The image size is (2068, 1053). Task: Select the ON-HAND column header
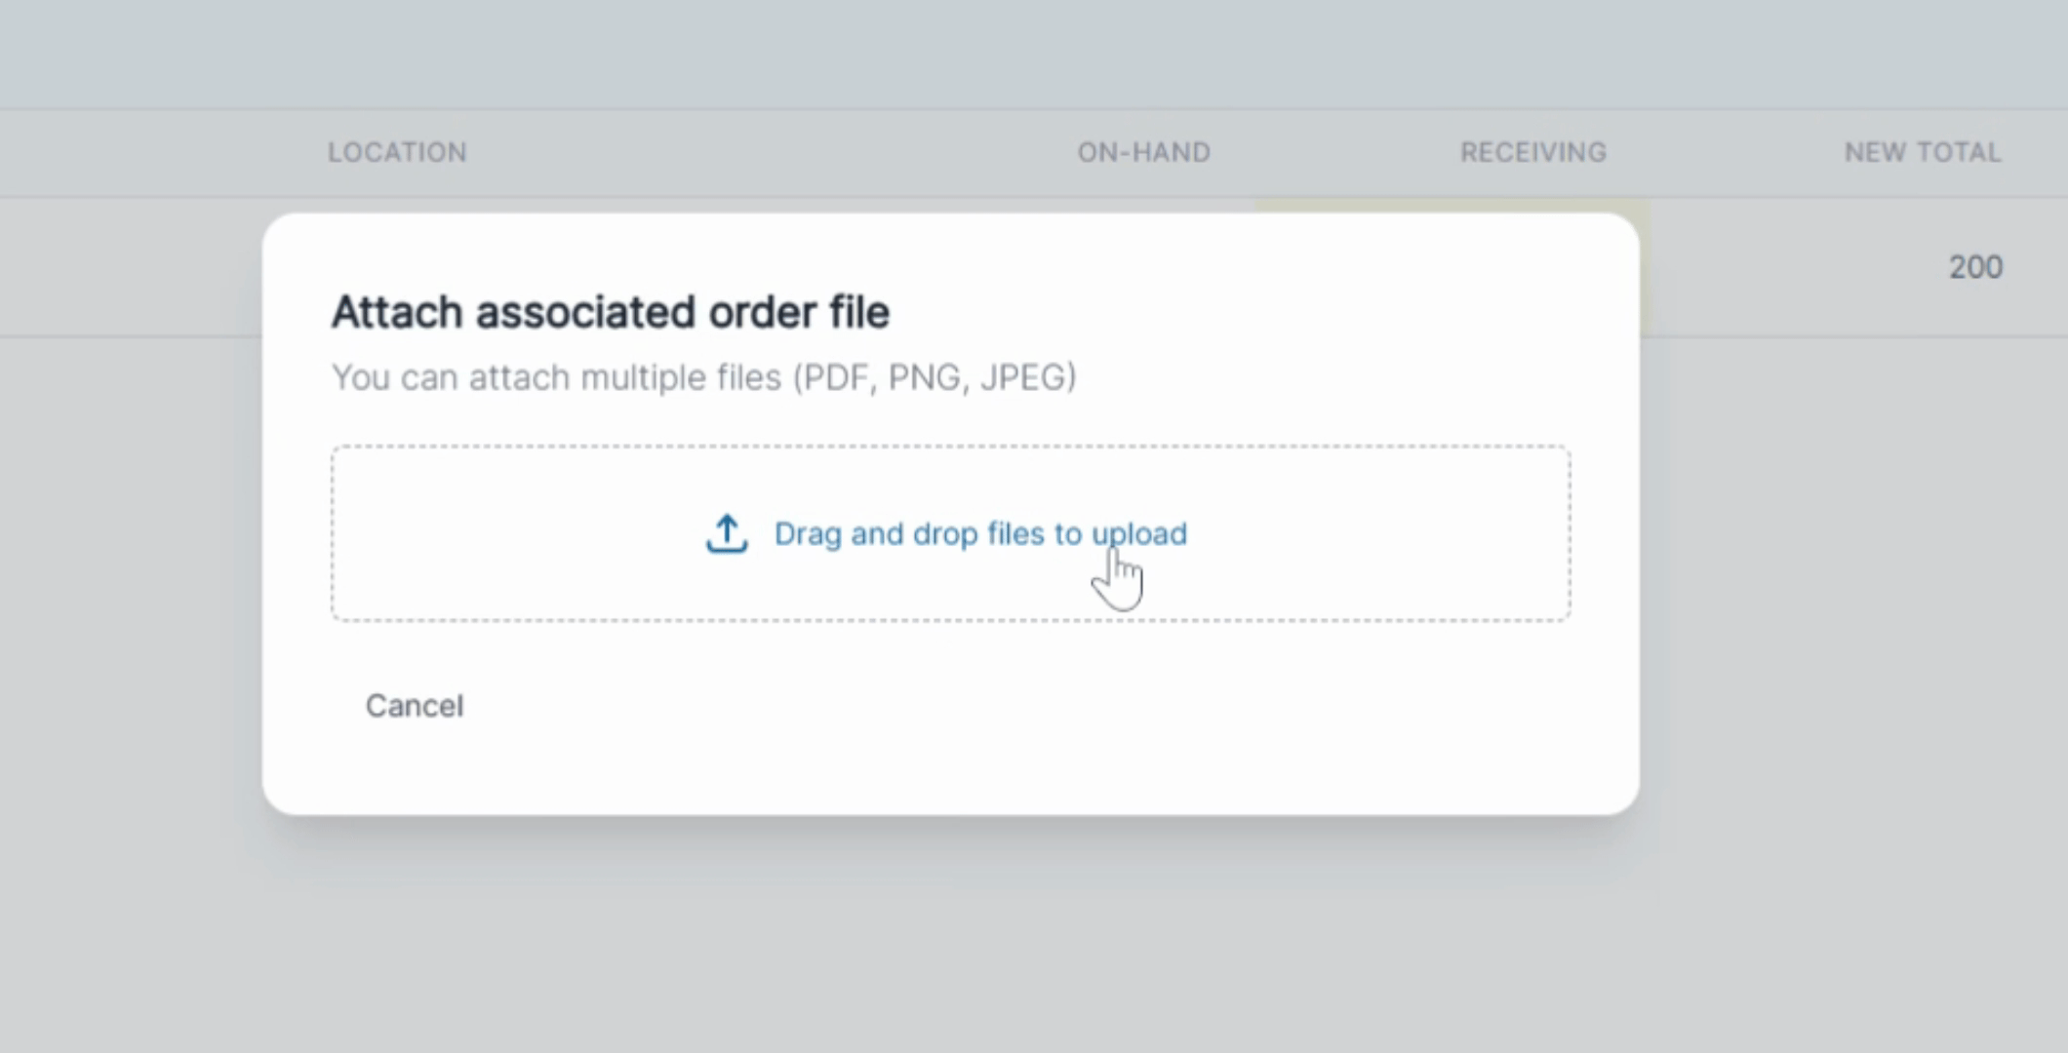click(1144, 152)
